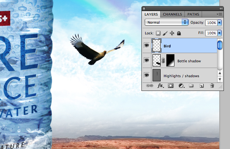The image size is (230, 149).
Task: Open the Add layer style fx menu
Action: point(161,86)
